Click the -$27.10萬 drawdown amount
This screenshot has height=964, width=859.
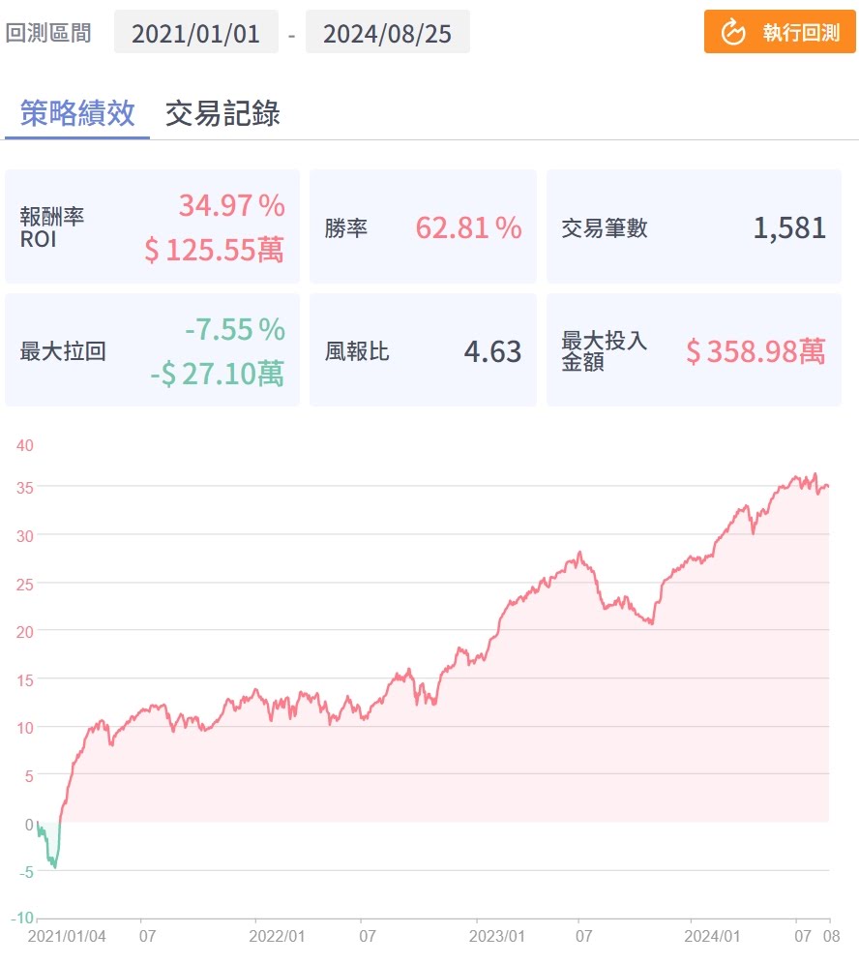(217, 374)
